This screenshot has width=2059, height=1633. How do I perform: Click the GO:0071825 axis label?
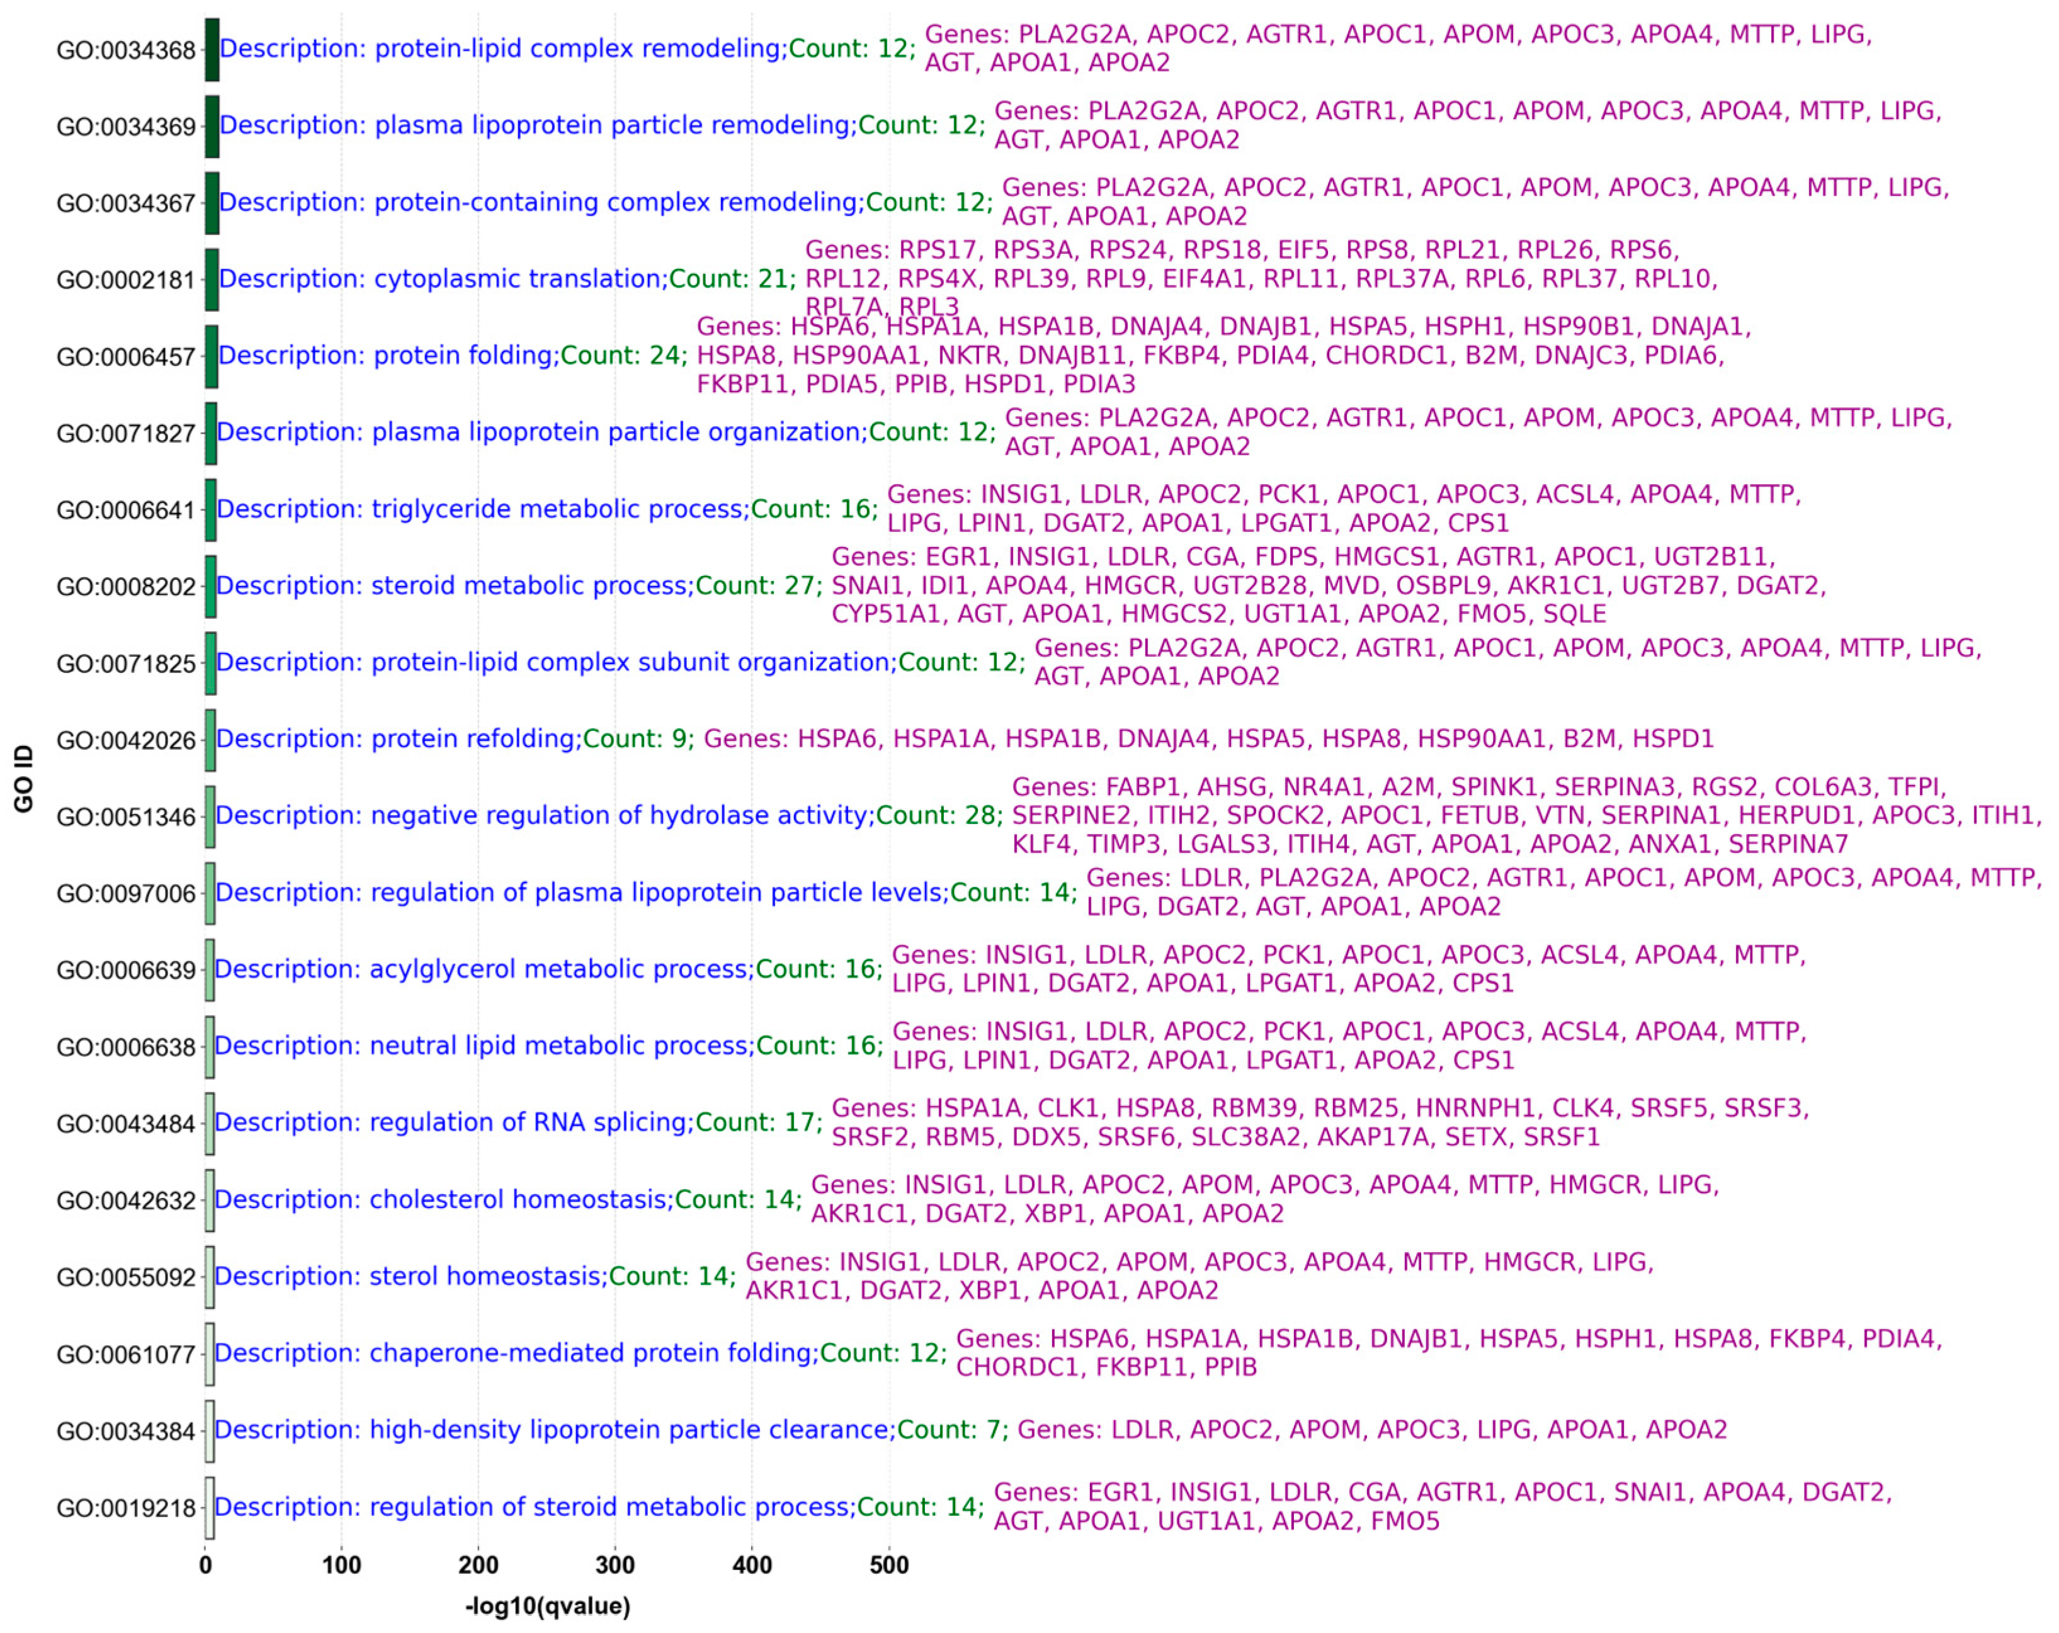[125, 664]
